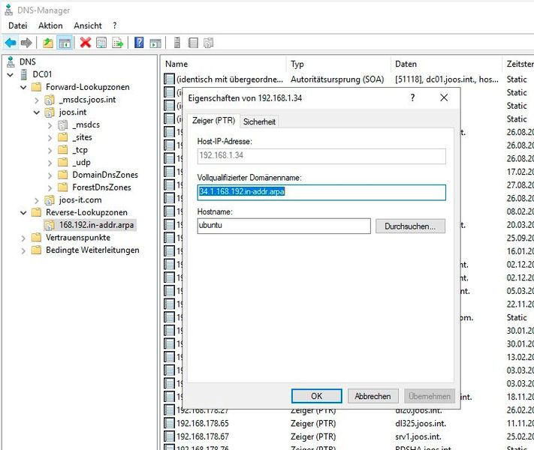Expand the Bedingte Weiterleitungen node
Viewport: 534px width, 450px height.
(23, 250)
